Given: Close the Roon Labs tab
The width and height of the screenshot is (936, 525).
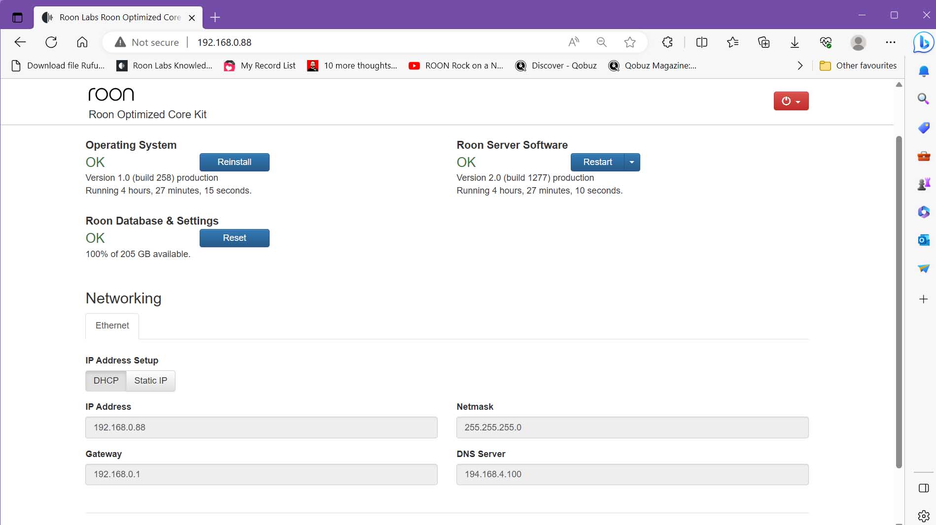Looking at the screenshot, I should [192, 18].
